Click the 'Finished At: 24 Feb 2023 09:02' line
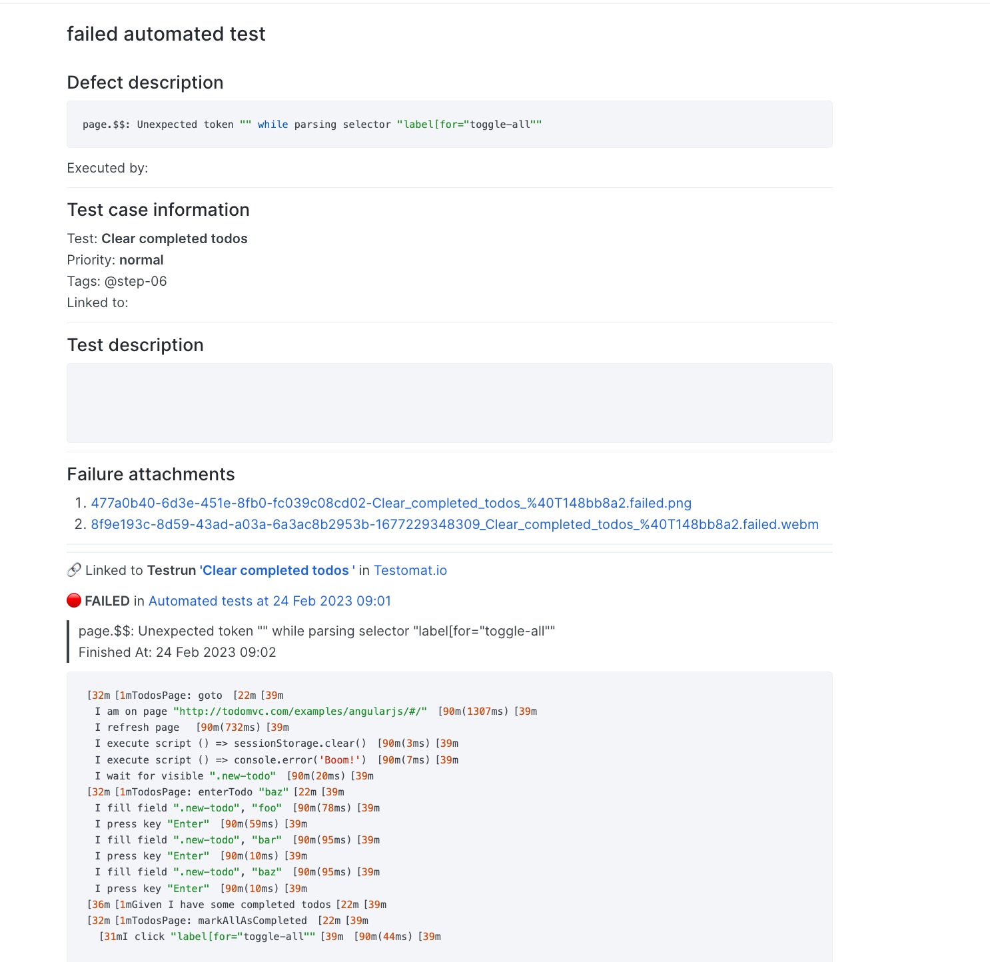The width and height of the screenshot is (990, 962). pos(177,652)
